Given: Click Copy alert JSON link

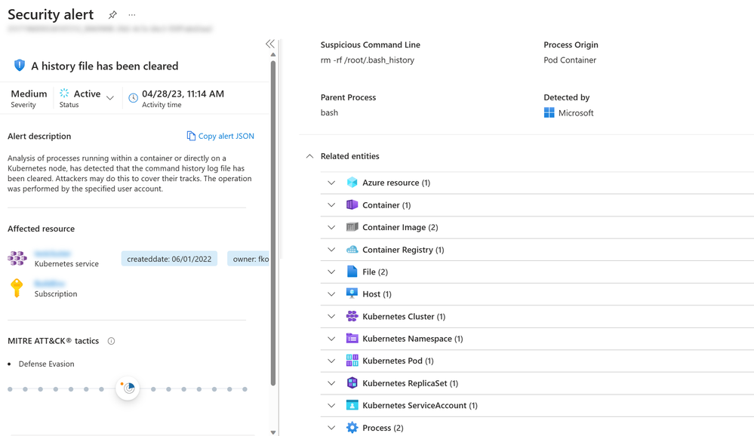Looking at the screenshot, I should coord(220,136).
